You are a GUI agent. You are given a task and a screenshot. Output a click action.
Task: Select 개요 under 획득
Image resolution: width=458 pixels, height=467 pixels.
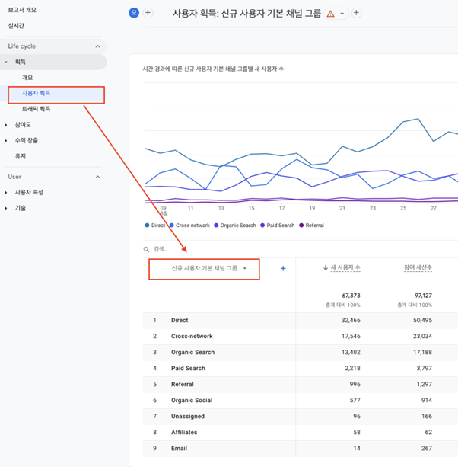click(x=27, y=78)
